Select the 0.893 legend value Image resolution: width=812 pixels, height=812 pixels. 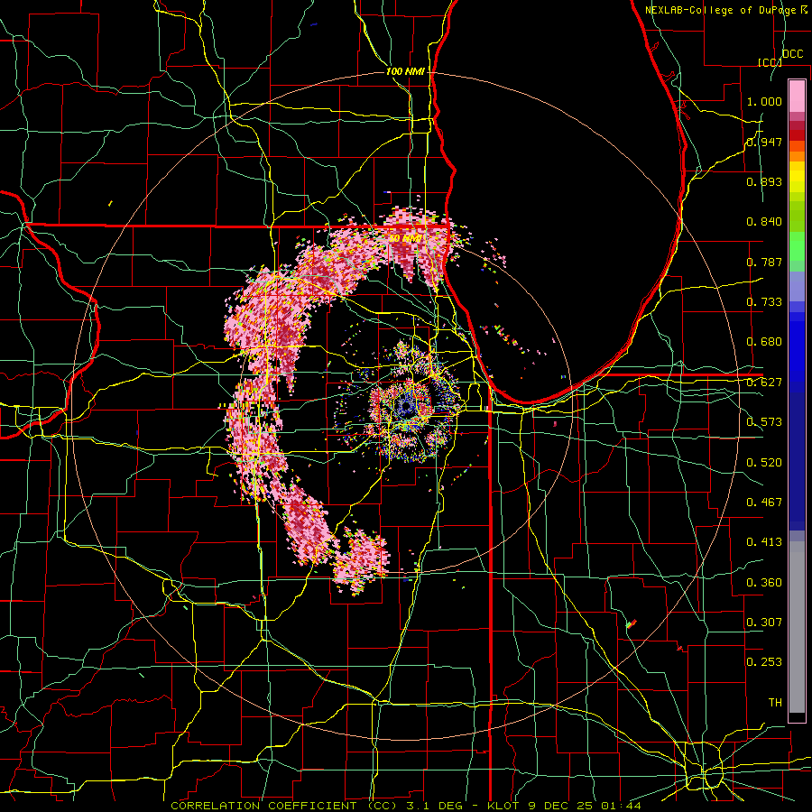(x=764, y=181)
